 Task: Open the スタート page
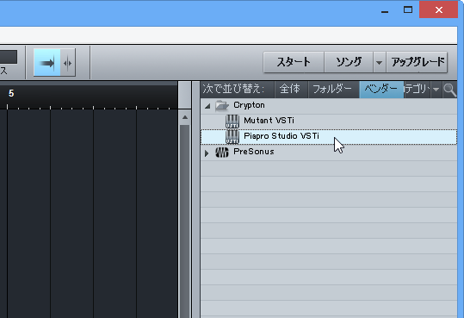[294, 62]
